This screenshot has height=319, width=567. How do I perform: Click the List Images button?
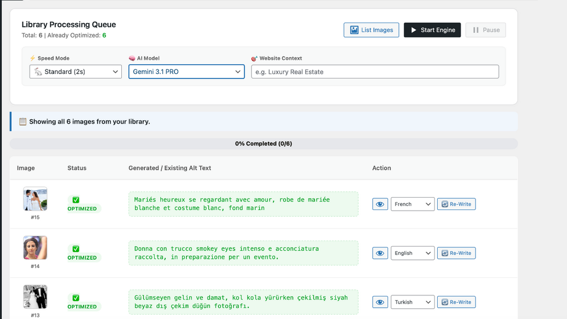click(371, 30)
